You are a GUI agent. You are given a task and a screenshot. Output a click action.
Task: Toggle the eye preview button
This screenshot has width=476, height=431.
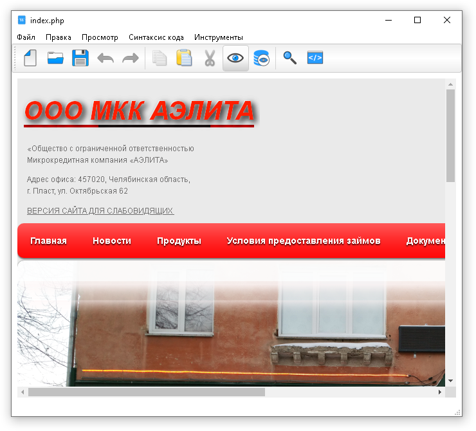[235, 58]
